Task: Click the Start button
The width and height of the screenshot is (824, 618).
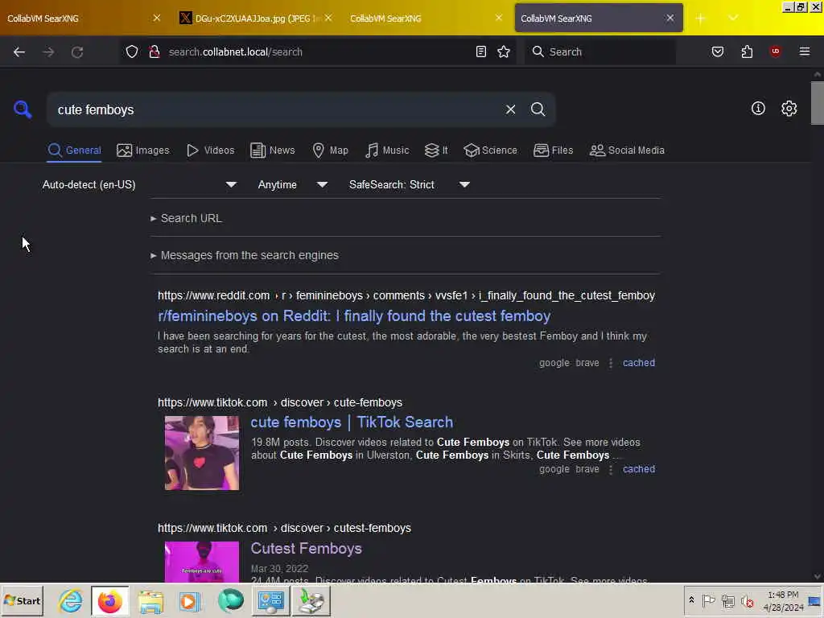Action: tap(22, 600)
